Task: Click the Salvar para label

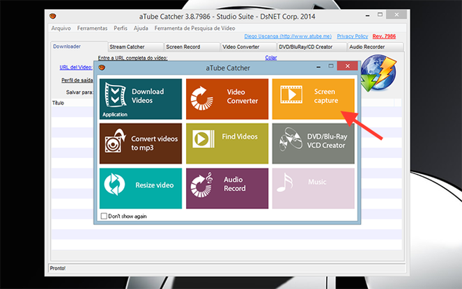Action: pos(79,92)
